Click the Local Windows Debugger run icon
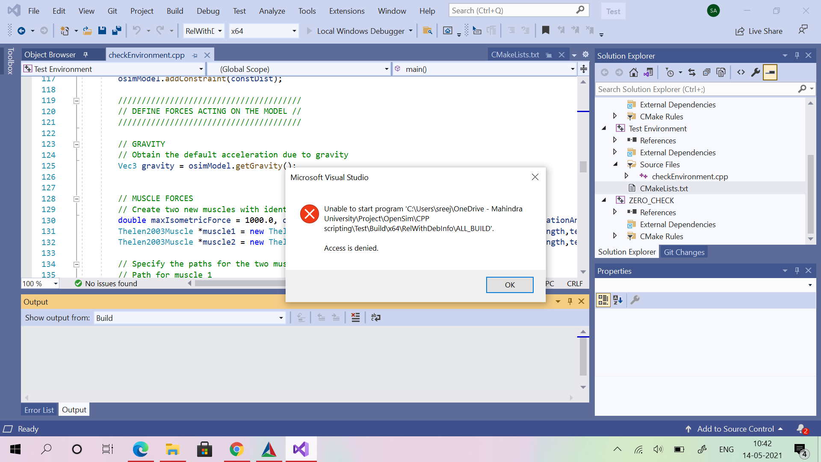Screen dimensions: 821x462 [308, 30]
